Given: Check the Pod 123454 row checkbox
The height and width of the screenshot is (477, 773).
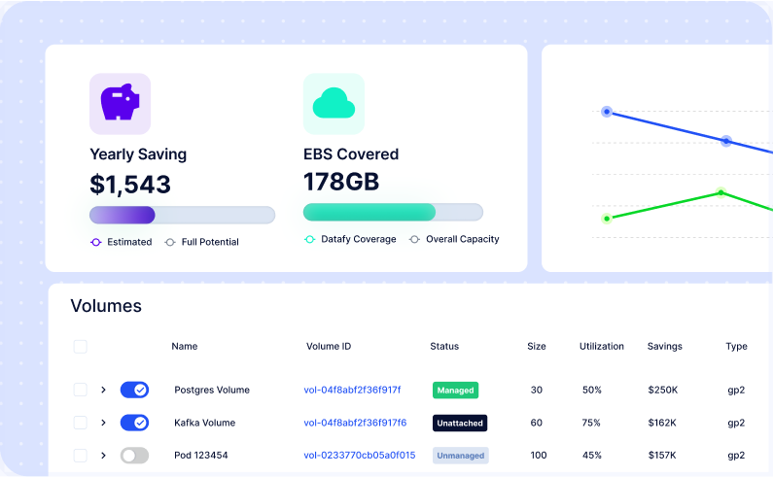Looking at the screenshot, I should tap(81, 456).
